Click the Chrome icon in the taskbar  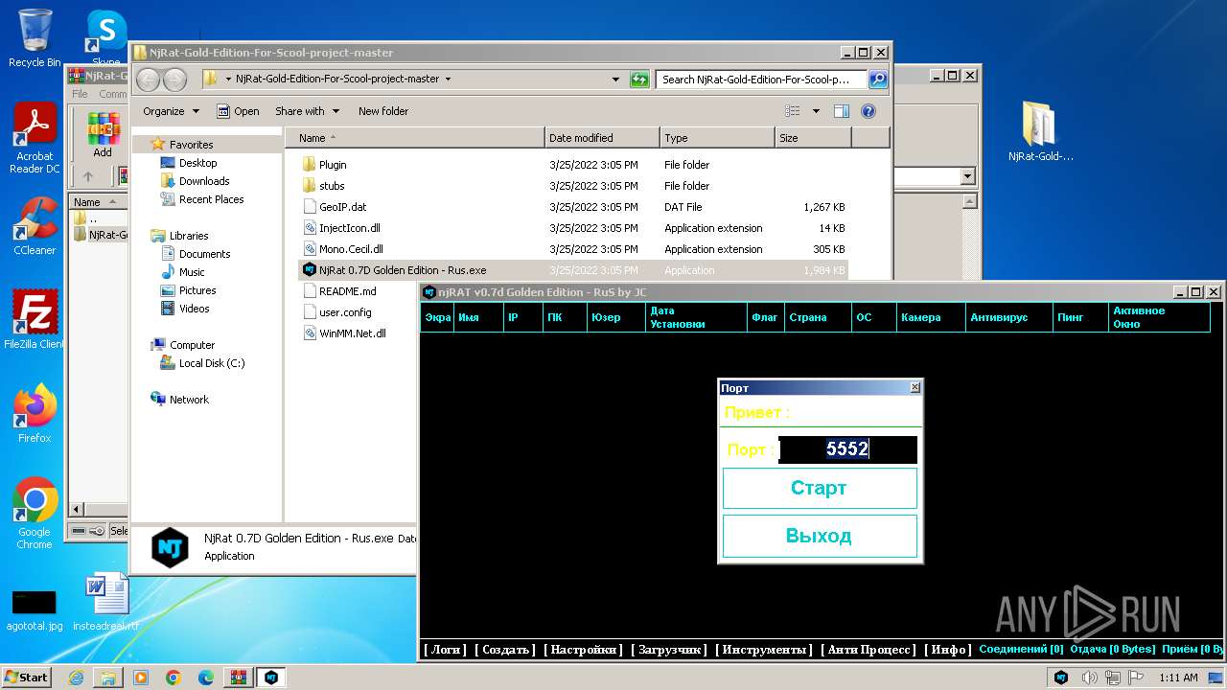click(x=174, y=678)
